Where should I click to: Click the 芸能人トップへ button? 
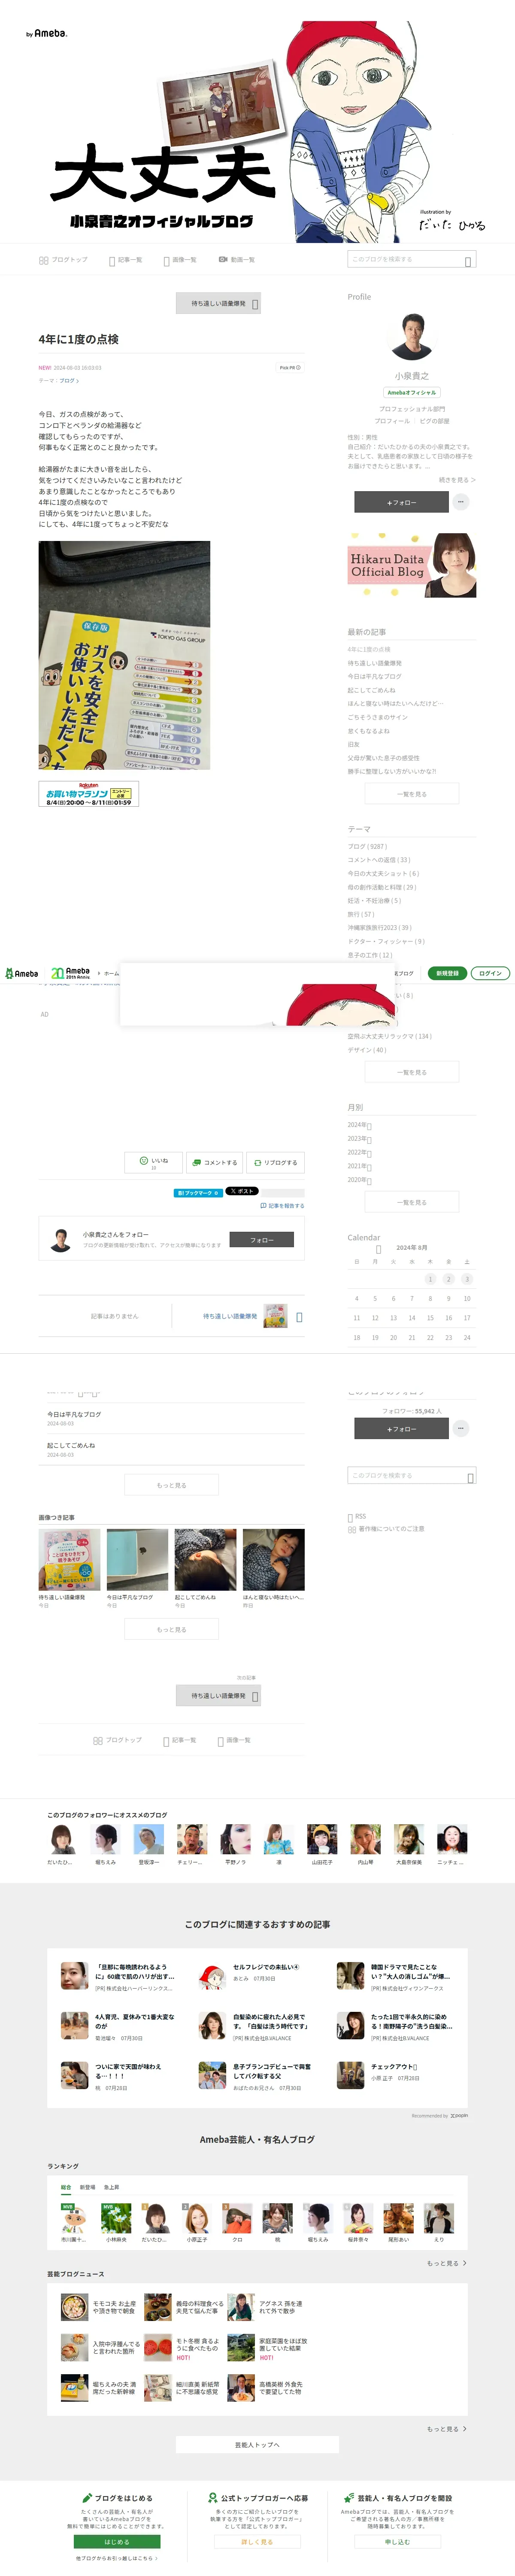tap(257, 2444)
